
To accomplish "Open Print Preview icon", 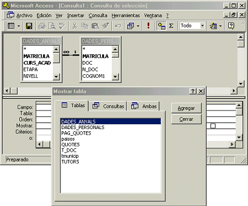I will [52, 26].
